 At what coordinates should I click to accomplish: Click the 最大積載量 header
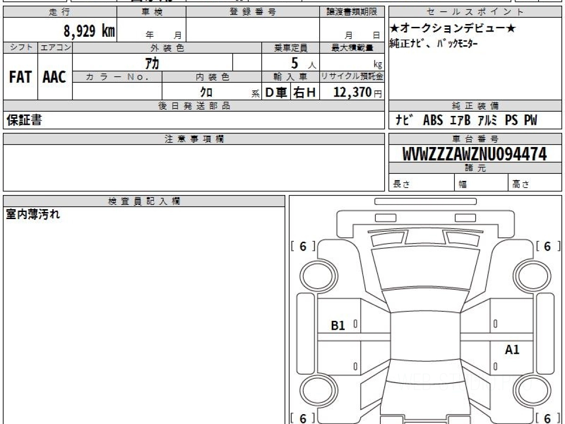pyautogui.click(x=352, y=48)
